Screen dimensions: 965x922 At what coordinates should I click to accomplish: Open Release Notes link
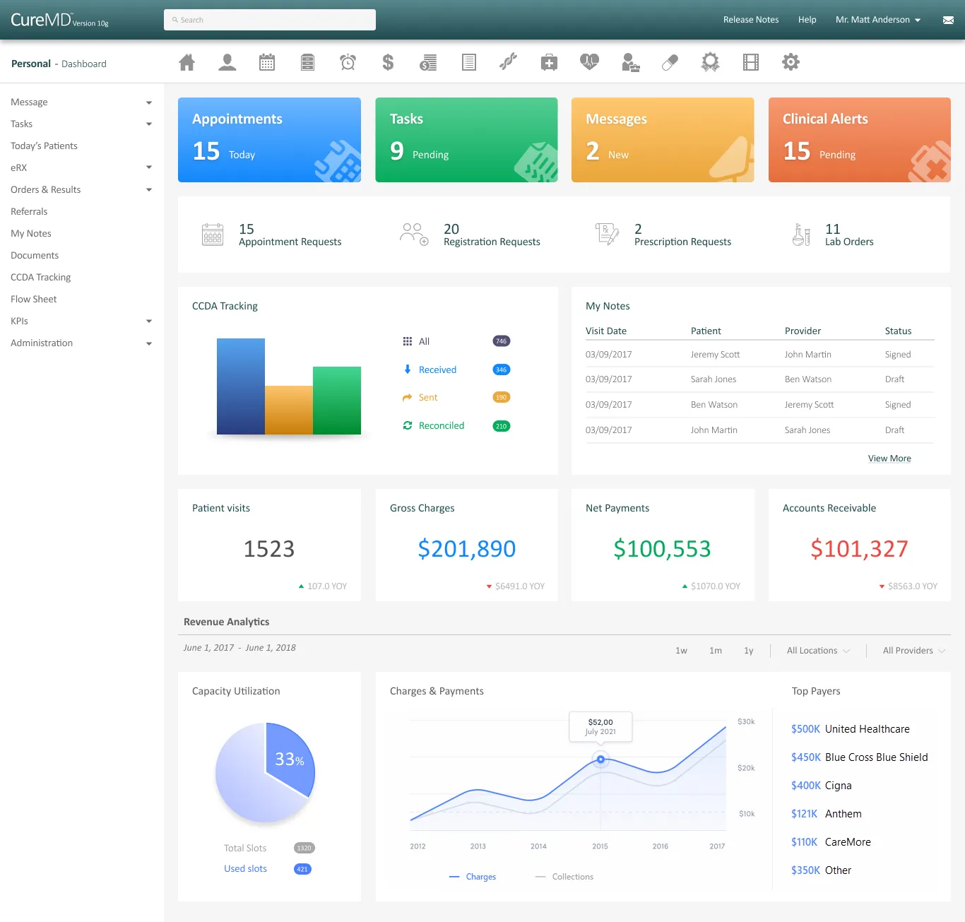coord(751,20)
